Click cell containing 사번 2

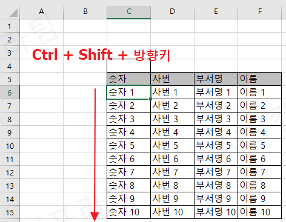coord(172,106)
